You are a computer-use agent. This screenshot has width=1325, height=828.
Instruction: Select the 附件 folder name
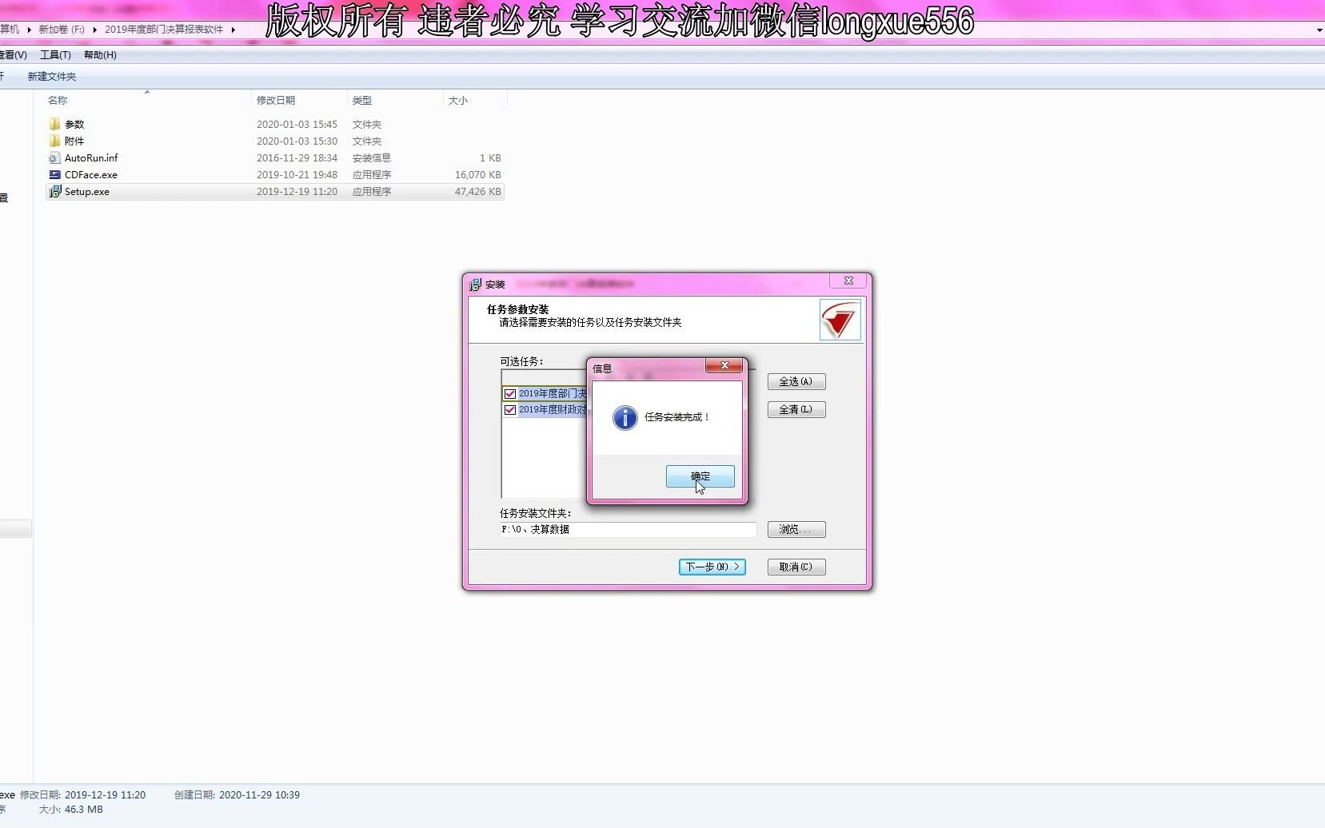pos(74,141)
